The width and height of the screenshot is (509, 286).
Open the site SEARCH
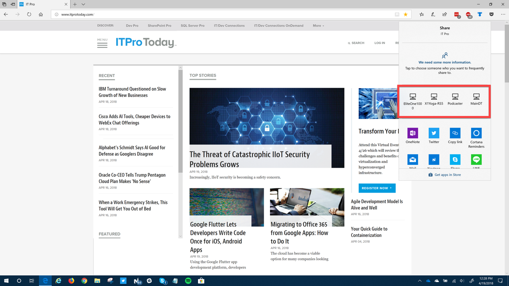(x=356, y=43)
